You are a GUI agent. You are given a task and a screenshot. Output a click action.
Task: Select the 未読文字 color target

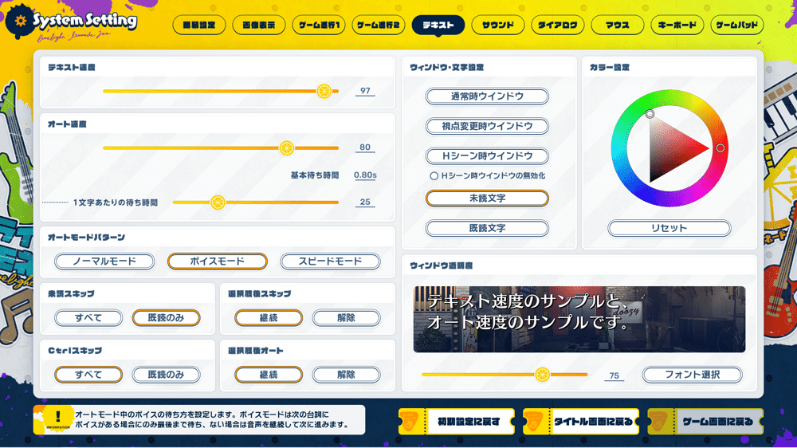[487, 198]
